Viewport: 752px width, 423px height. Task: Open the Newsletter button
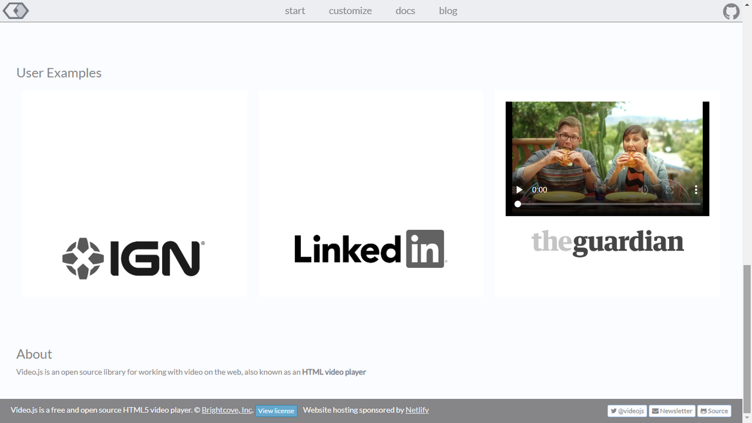point(672,411)
